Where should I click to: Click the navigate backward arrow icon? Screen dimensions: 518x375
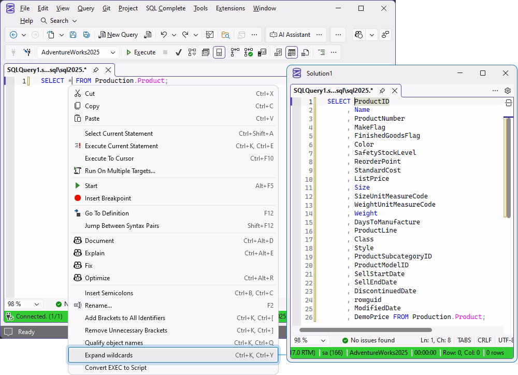coord(13,35)
